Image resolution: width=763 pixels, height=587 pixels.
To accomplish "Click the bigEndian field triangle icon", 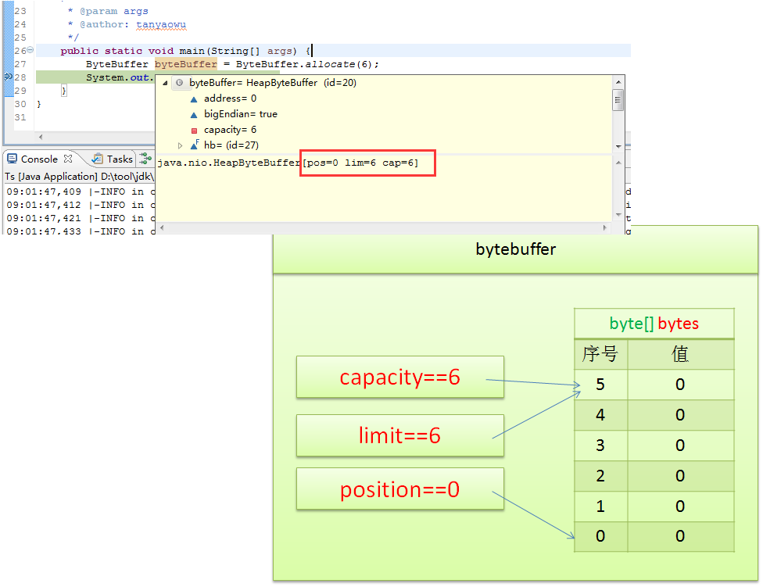I will point(194,115).
